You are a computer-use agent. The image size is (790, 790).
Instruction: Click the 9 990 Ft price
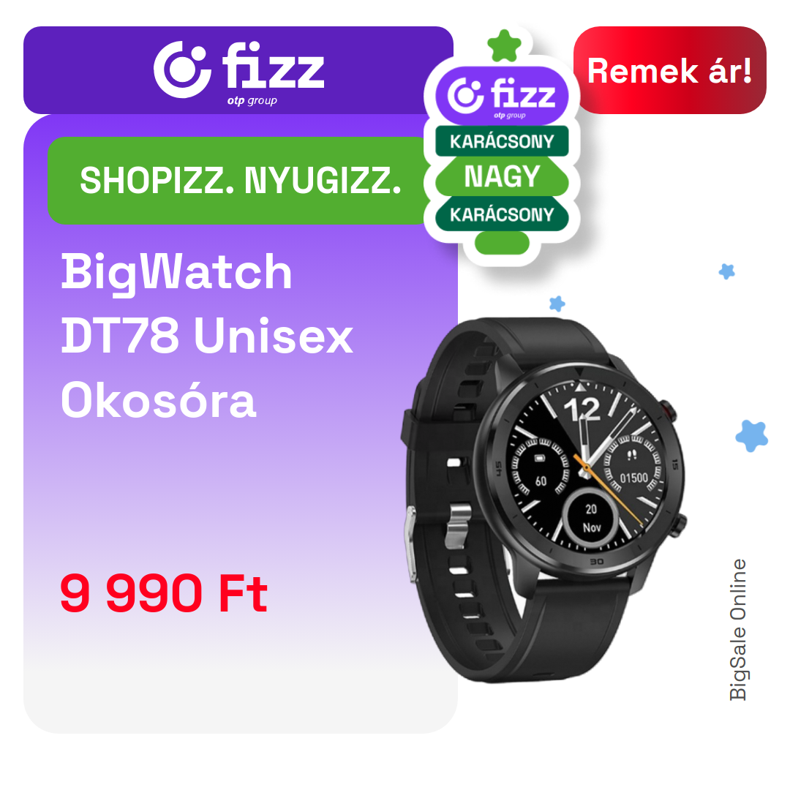163,593
